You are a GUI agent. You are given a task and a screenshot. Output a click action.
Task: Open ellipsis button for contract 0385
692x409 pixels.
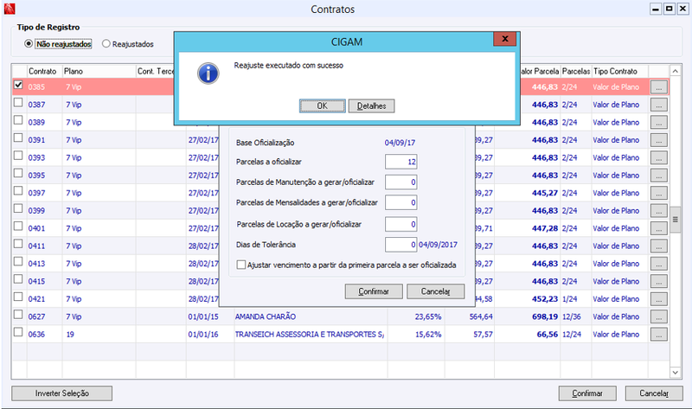click(658, 87)
